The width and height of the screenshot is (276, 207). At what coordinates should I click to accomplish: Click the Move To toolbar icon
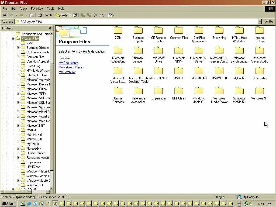click(82, 15)
